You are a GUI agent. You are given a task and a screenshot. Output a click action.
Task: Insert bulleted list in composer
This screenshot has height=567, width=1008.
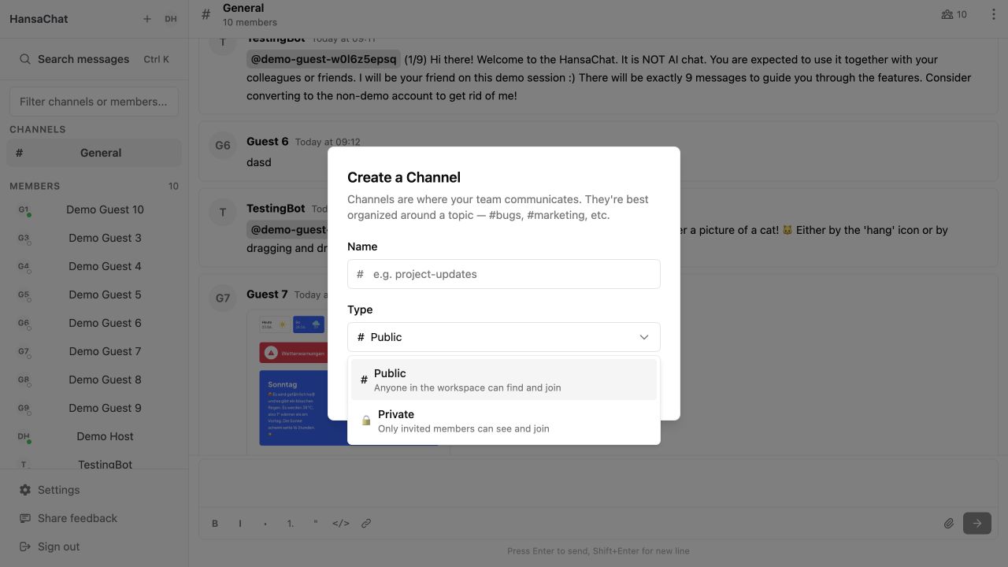click(x=265, y=523)
